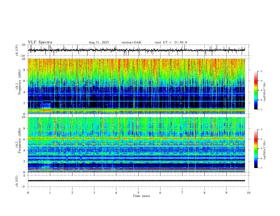Image resolution: width=280 pixels, height=216 pixels.
Task: Click the "5" tick on ch.3(V) axis
Action: click(x=24, y=176)
